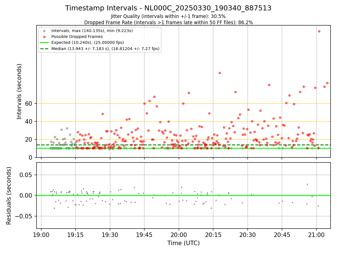Click the 'Intervals (seconds)' y-axis label
337x253 pixels.
click(19, 91)
